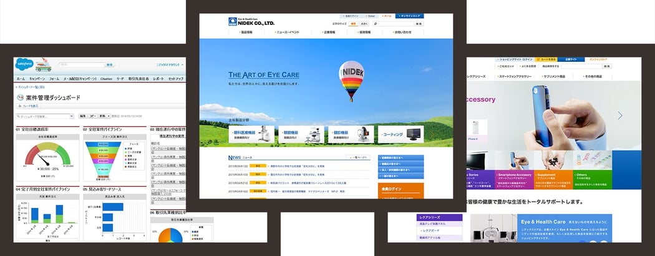Open the フォーム tab in Salesforce
The width and height of the screenshot is (655, 256).
(54, 79)
